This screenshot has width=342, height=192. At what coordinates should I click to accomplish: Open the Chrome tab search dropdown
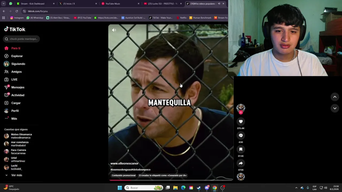pyautogui.click(x=3, y=4)
